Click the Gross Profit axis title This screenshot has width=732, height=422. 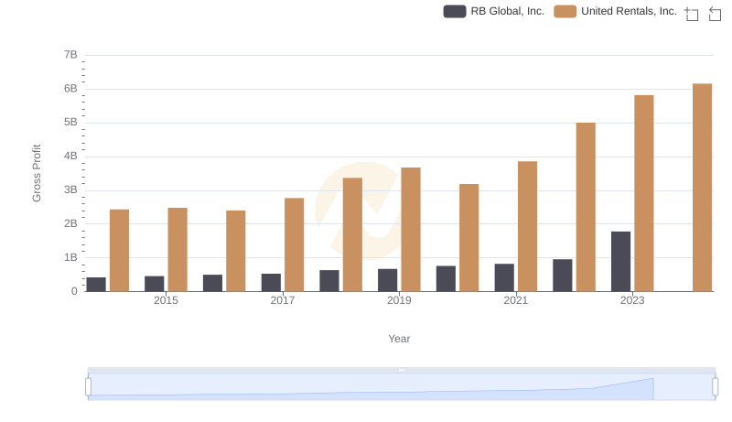(x=37, y=173)
